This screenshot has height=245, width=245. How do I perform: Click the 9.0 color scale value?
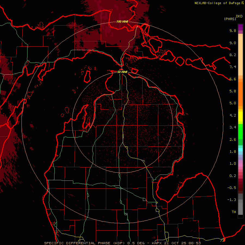233,43
